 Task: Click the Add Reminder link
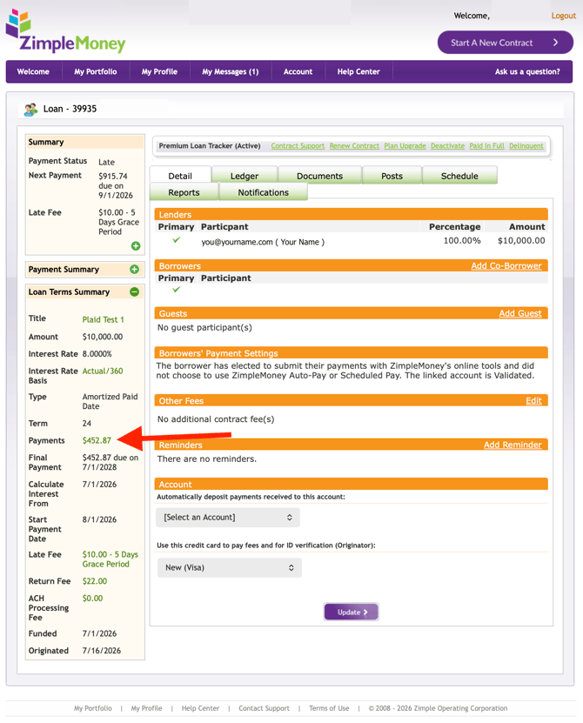coord(513,445)
